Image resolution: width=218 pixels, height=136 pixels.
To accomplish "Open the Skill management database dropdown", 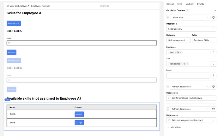I will coord(179,40).
